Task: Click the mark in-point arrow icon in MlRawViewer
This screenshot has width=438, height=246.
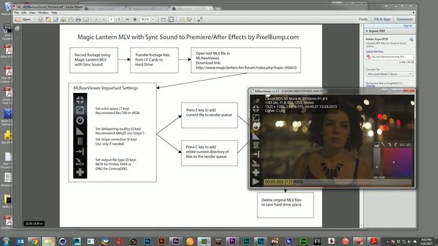Action: (256, 154)
